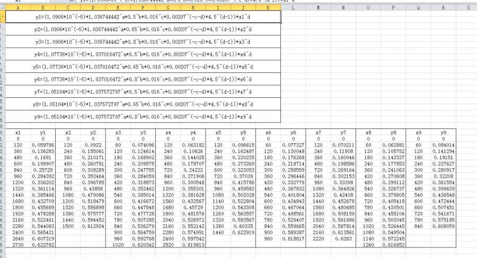Select the x8 table heading cell

pos(368,133)
